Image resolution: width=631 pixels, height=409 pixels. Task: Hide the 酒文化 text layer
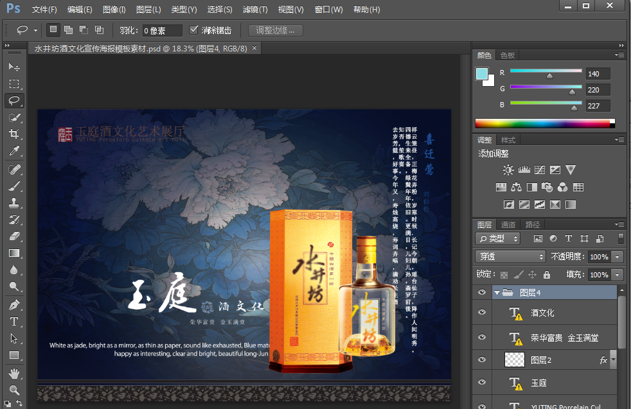pyautogui.click(x=482, y=313)
